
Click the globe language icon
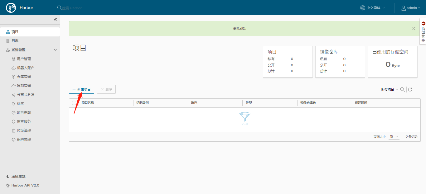(362, 8)
